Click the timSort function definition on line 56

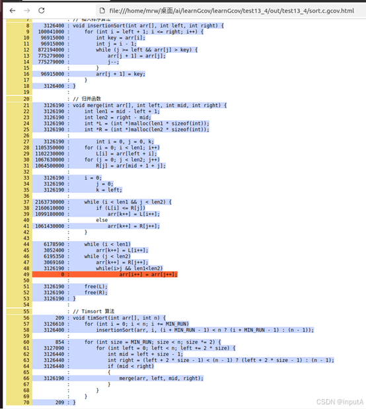click(x=119, y=318)
